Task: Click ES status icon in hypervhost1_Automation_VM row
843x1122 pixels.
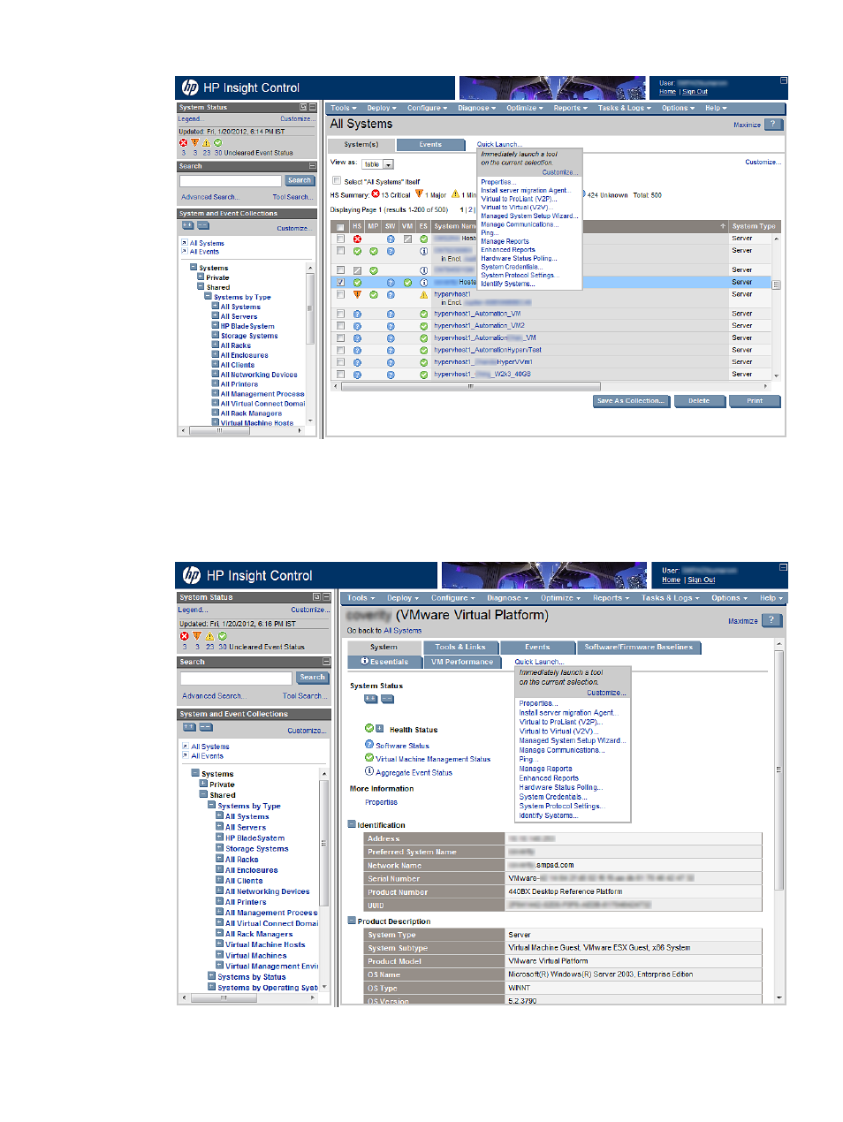Action: click(423, 314)
